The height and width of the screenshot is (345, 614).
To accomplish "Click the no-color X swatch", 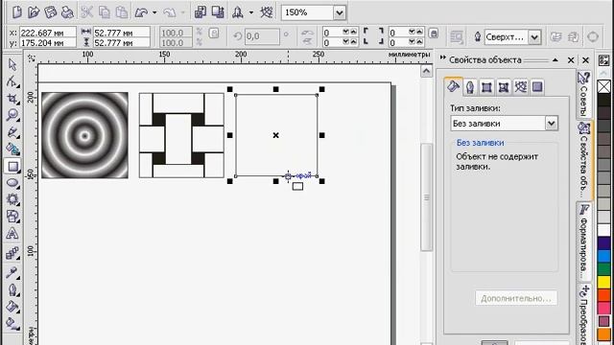I will [x=604, y=86].
